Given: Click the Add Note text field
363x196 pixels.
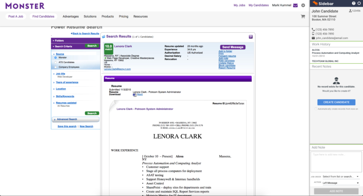Looking at the screenshot, I should 336,161.
